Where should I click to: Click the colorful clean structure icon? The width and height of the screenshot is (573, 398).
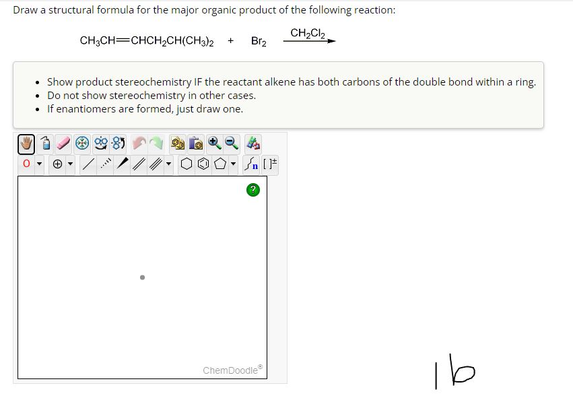(253, 143)
